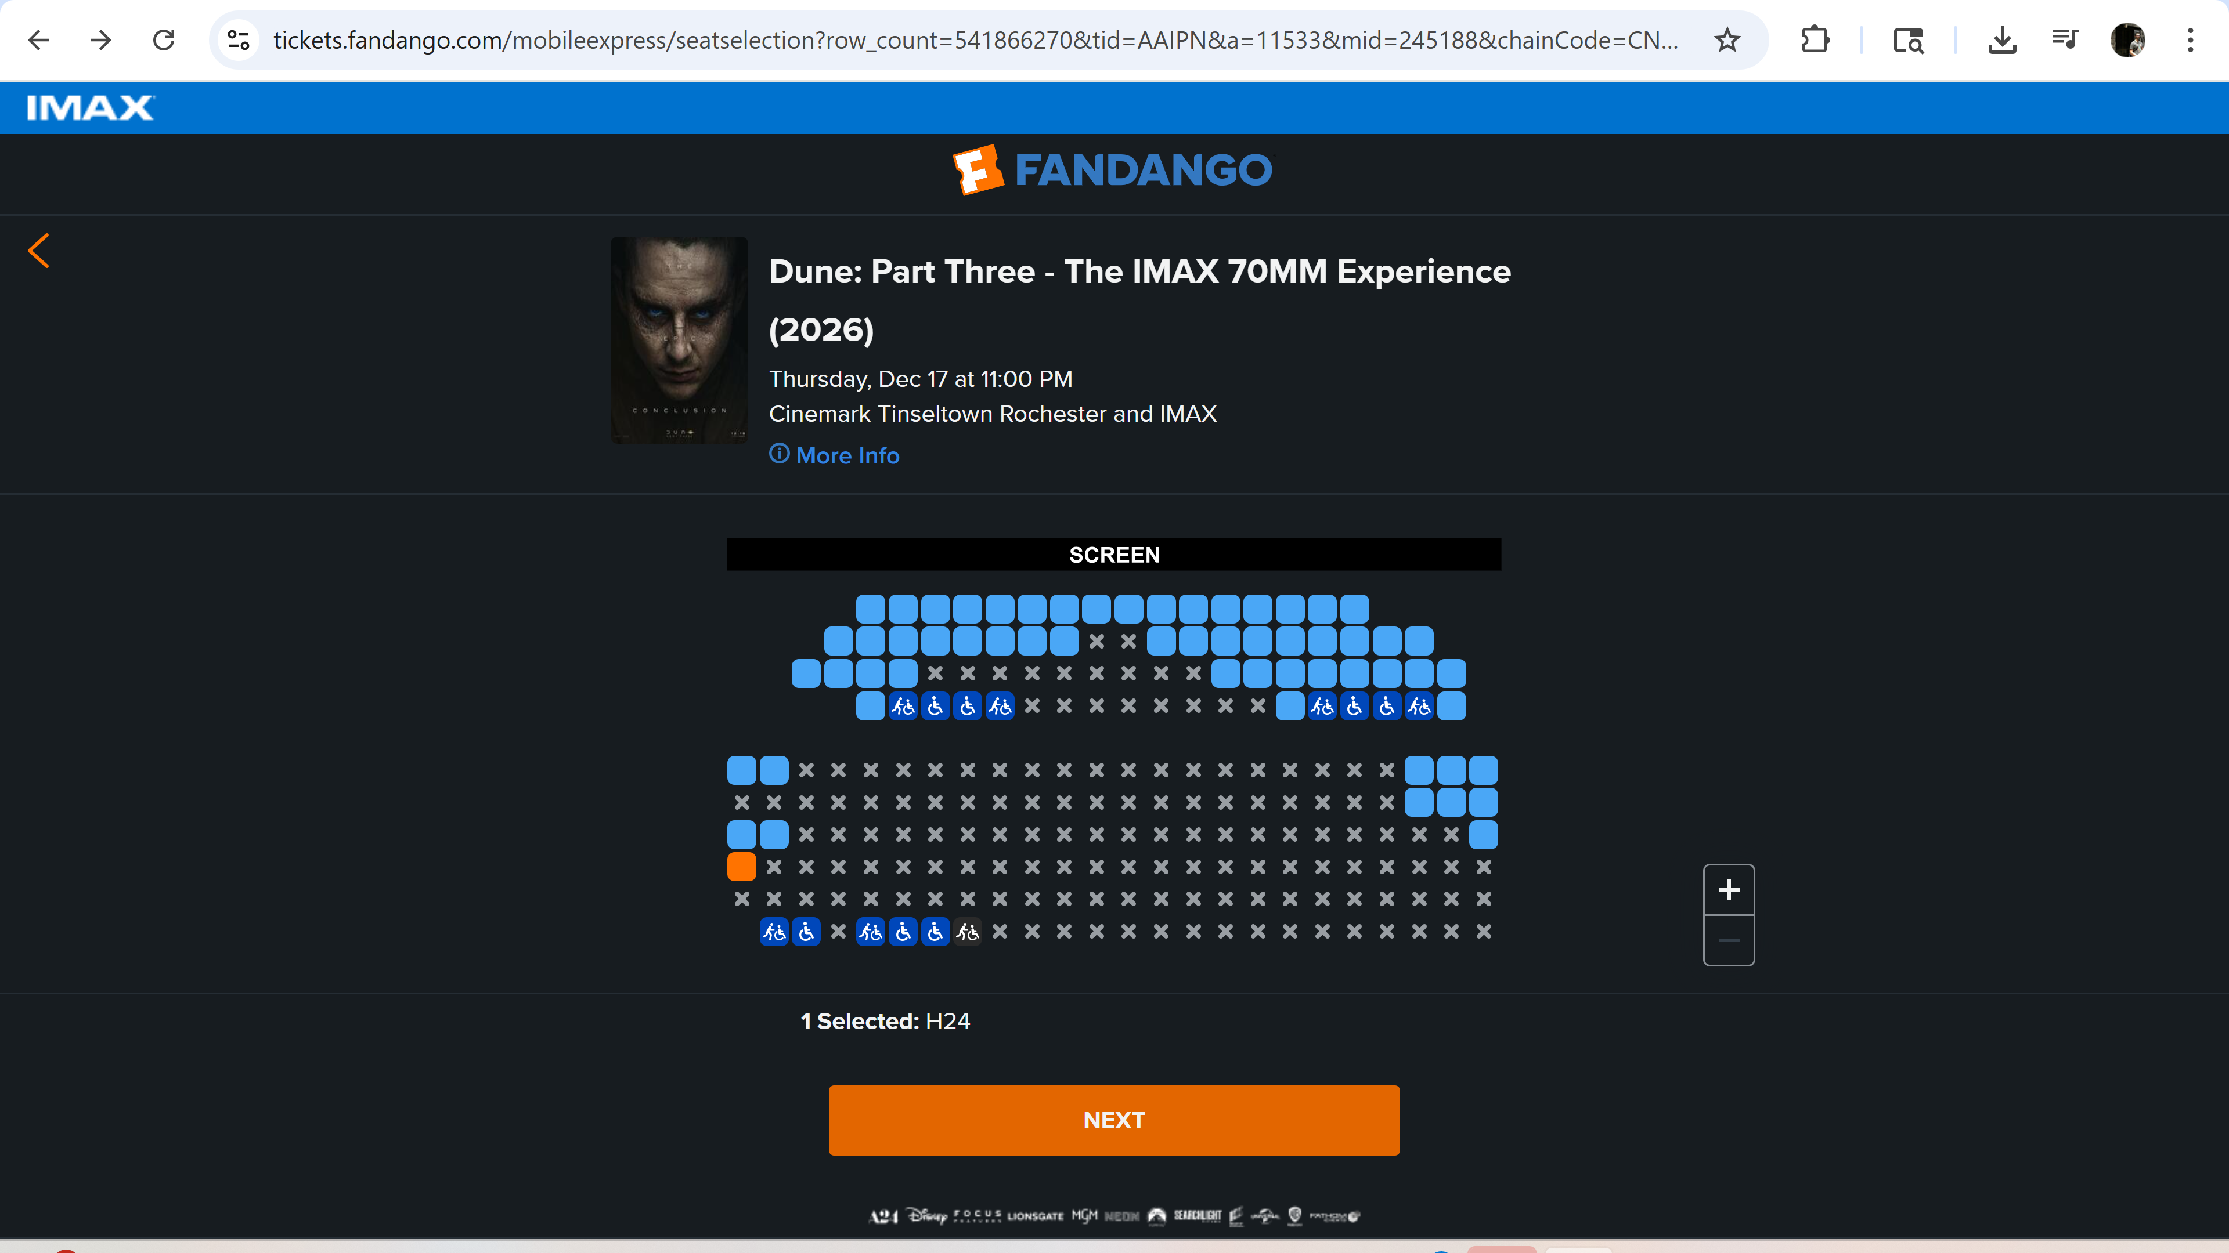2229x1253 pixels.
Task: Click the orange back chevron arrow
Action: point(39,251)
